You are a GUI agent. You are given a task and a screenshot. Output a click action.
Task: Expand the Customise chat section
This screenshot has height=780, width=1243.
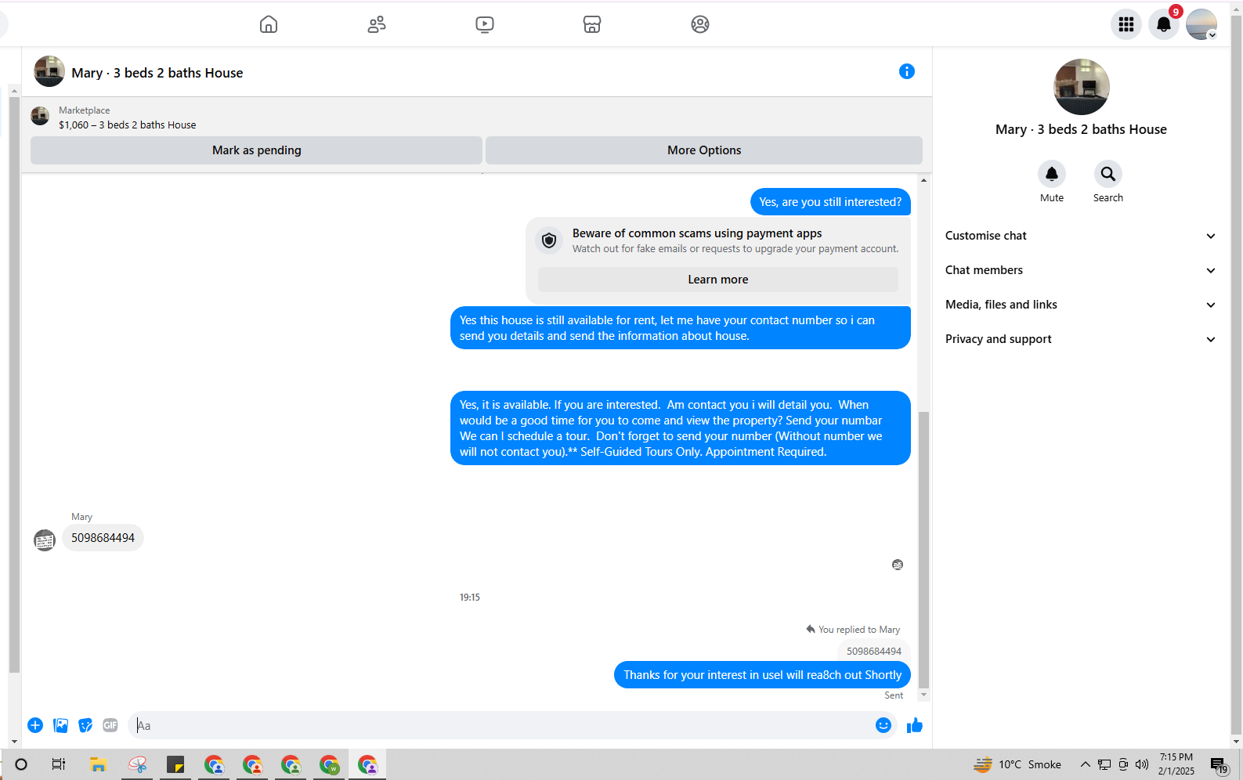click(1080, 236)
